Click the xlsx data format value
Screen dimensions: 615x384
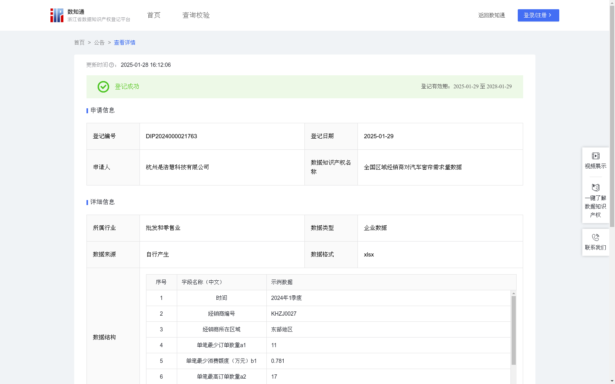[369, 255]
